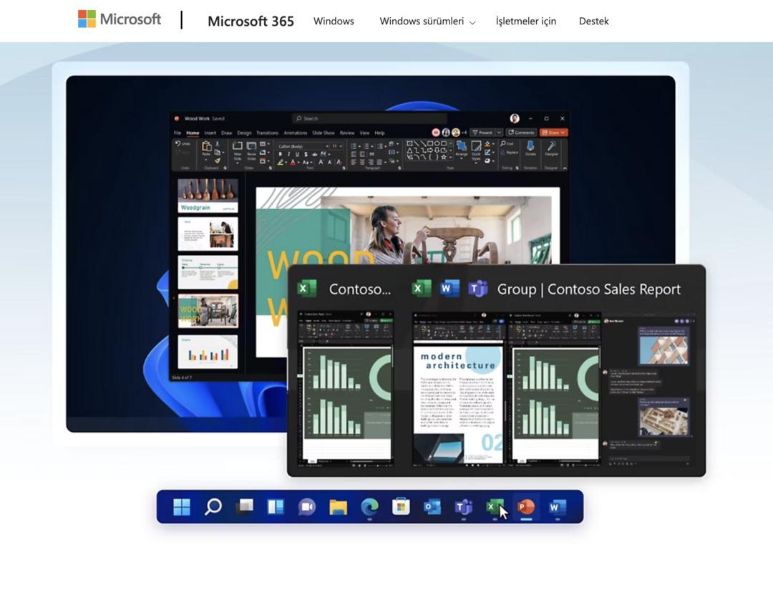
Task: Open the Transitions ribbon tab
Action: tap(267, 132)
